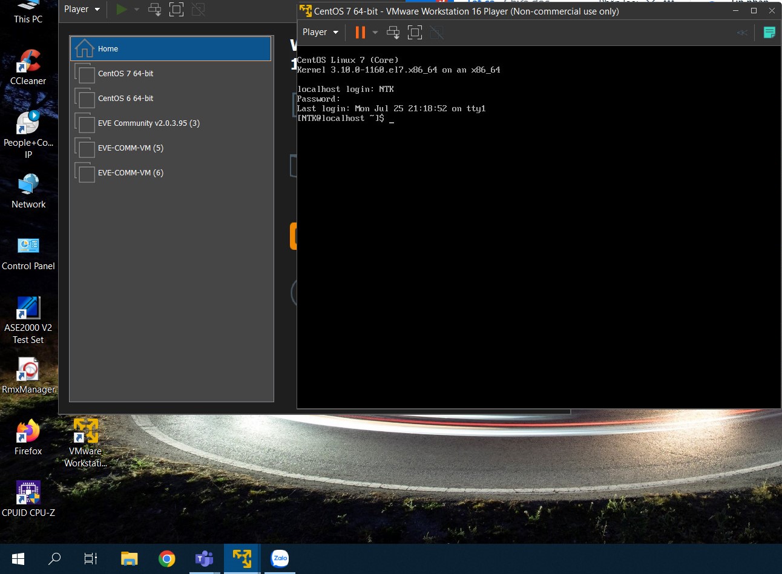Select CPUID CPU-Z desktop shortcut
The height and width of the screenshot is (574, 782).
[x=28, y=499]
